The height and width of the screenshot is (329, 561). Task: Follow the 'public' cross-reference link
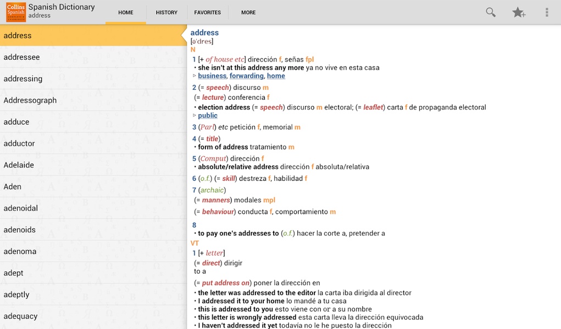(x=208, y=115)
